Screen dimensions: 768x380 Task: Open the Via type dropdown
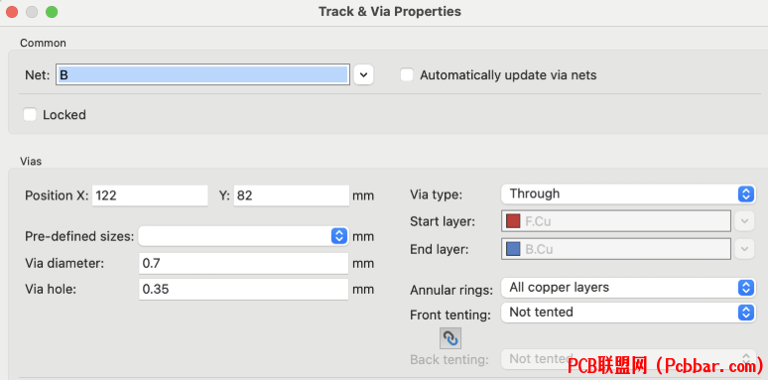point(628,193)
